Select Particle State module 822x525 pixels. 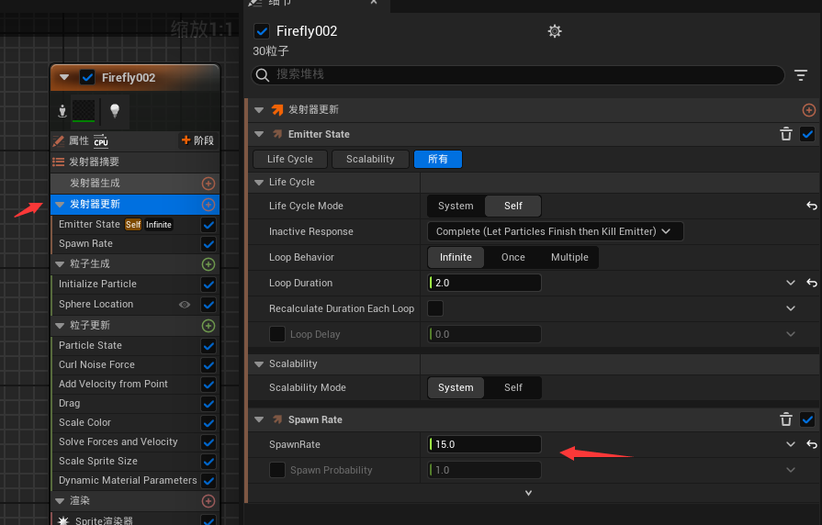point(90,345)
